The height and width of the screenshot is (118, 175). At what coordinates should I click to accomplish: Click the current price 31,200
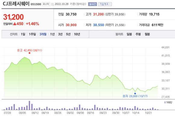(x=13, y=17)
